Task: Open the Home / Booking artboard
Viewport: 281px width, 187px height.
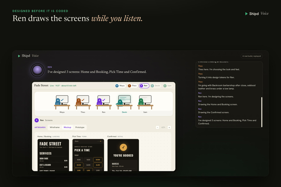Action: [x=53, y=155]
